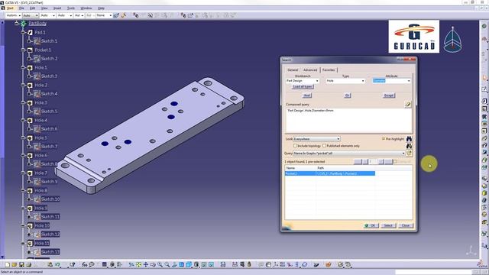Click the New document icon in bottom toolbar

(8, 265)
